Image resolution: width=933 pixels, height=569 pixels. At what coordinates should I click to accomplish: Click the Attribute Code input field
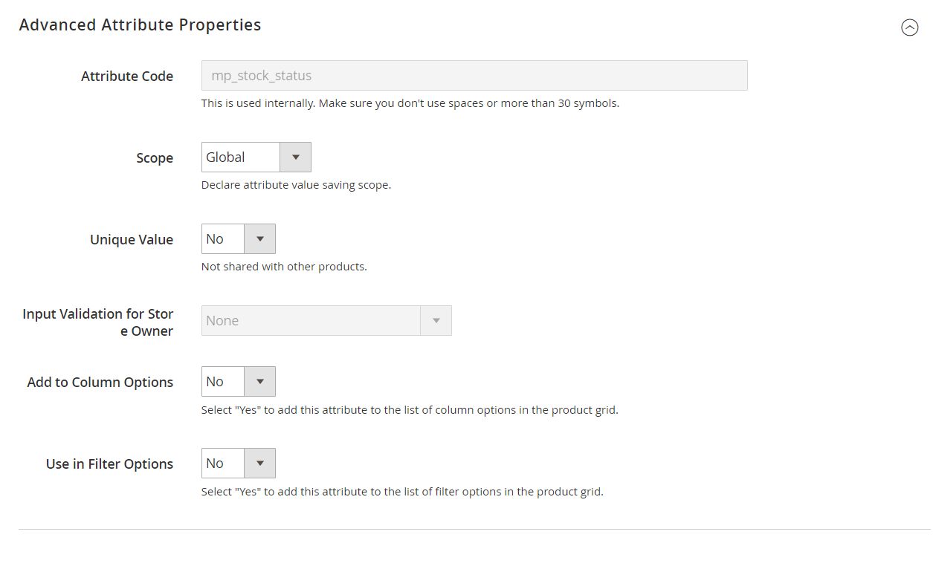(474, 76)
